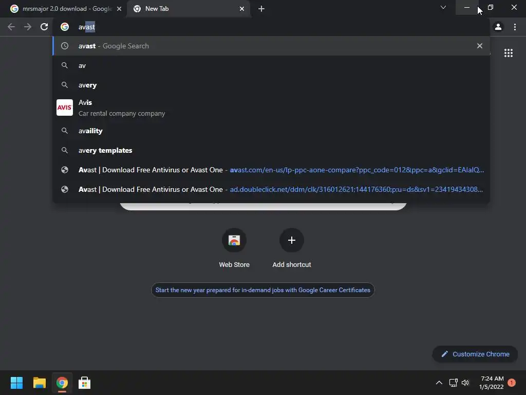Open the Google apps grid
The image size is (526, 395).
click(x=509, y=53)
